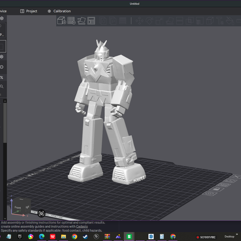Click the top gear icon in left sidebar

point(2,18)
